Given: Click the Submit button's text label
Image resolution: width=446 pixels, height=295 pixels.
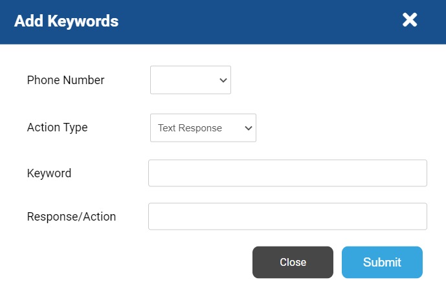Looking at the screenshot, I should [x=382, y=262].
